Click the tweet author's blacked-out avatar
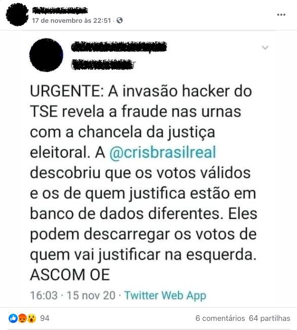 pyautogui.click(x=46, y=55)
